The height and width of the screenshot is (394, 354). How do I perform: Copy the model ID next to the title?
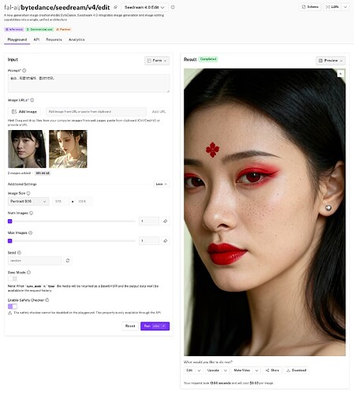(x=115, y=7)
